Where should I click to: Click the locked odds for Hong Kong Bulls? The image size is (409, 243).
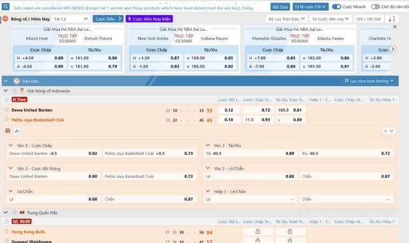pos(256,232)
